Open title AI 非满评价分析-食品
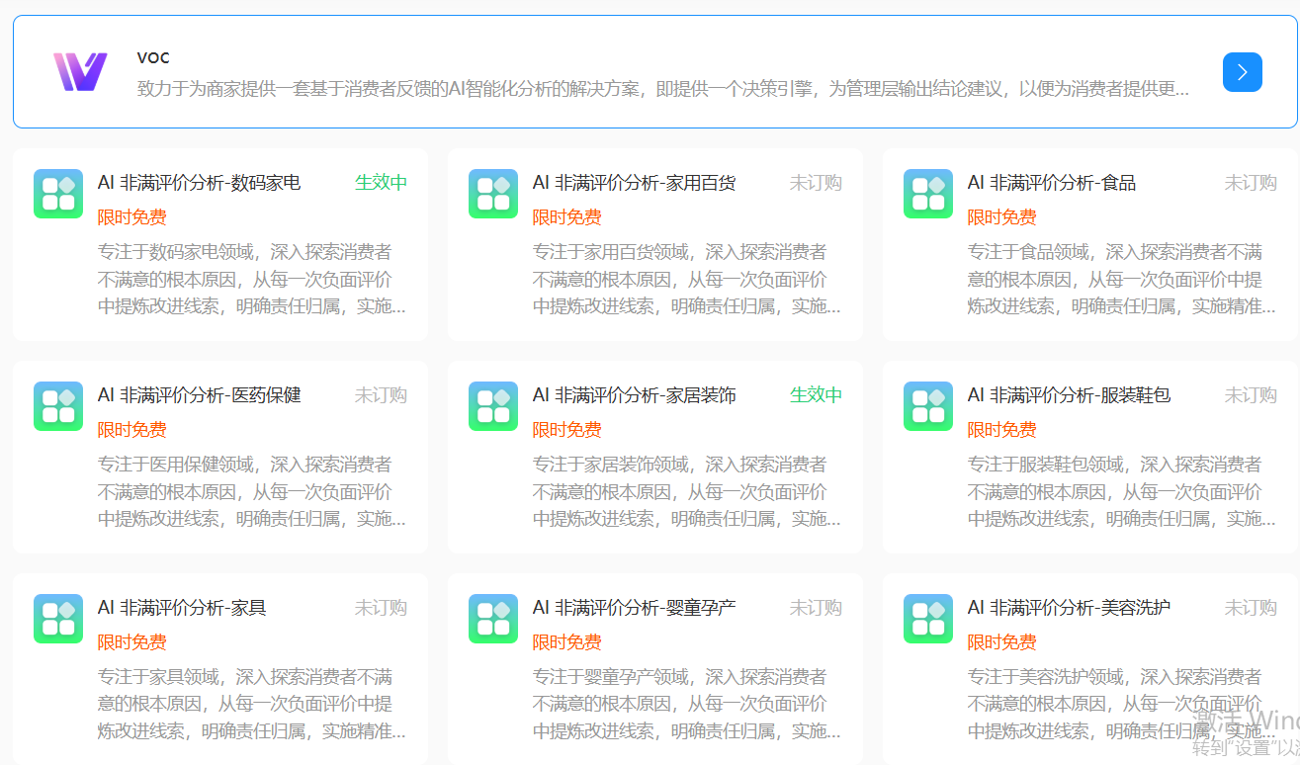This screenshot has height=765, width=1300. tap(1052, 183)
